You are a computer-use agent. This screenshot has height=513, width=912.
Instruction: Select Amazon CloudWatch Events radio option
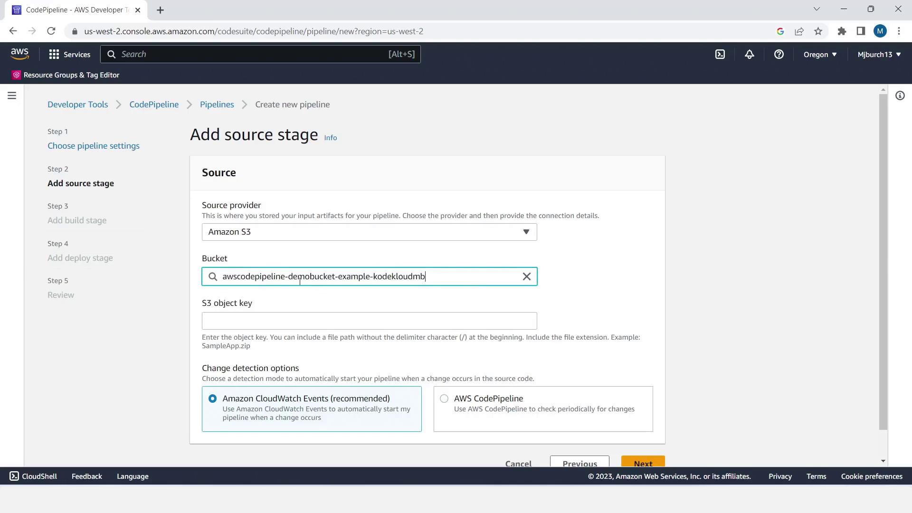(x=212, y=399)
